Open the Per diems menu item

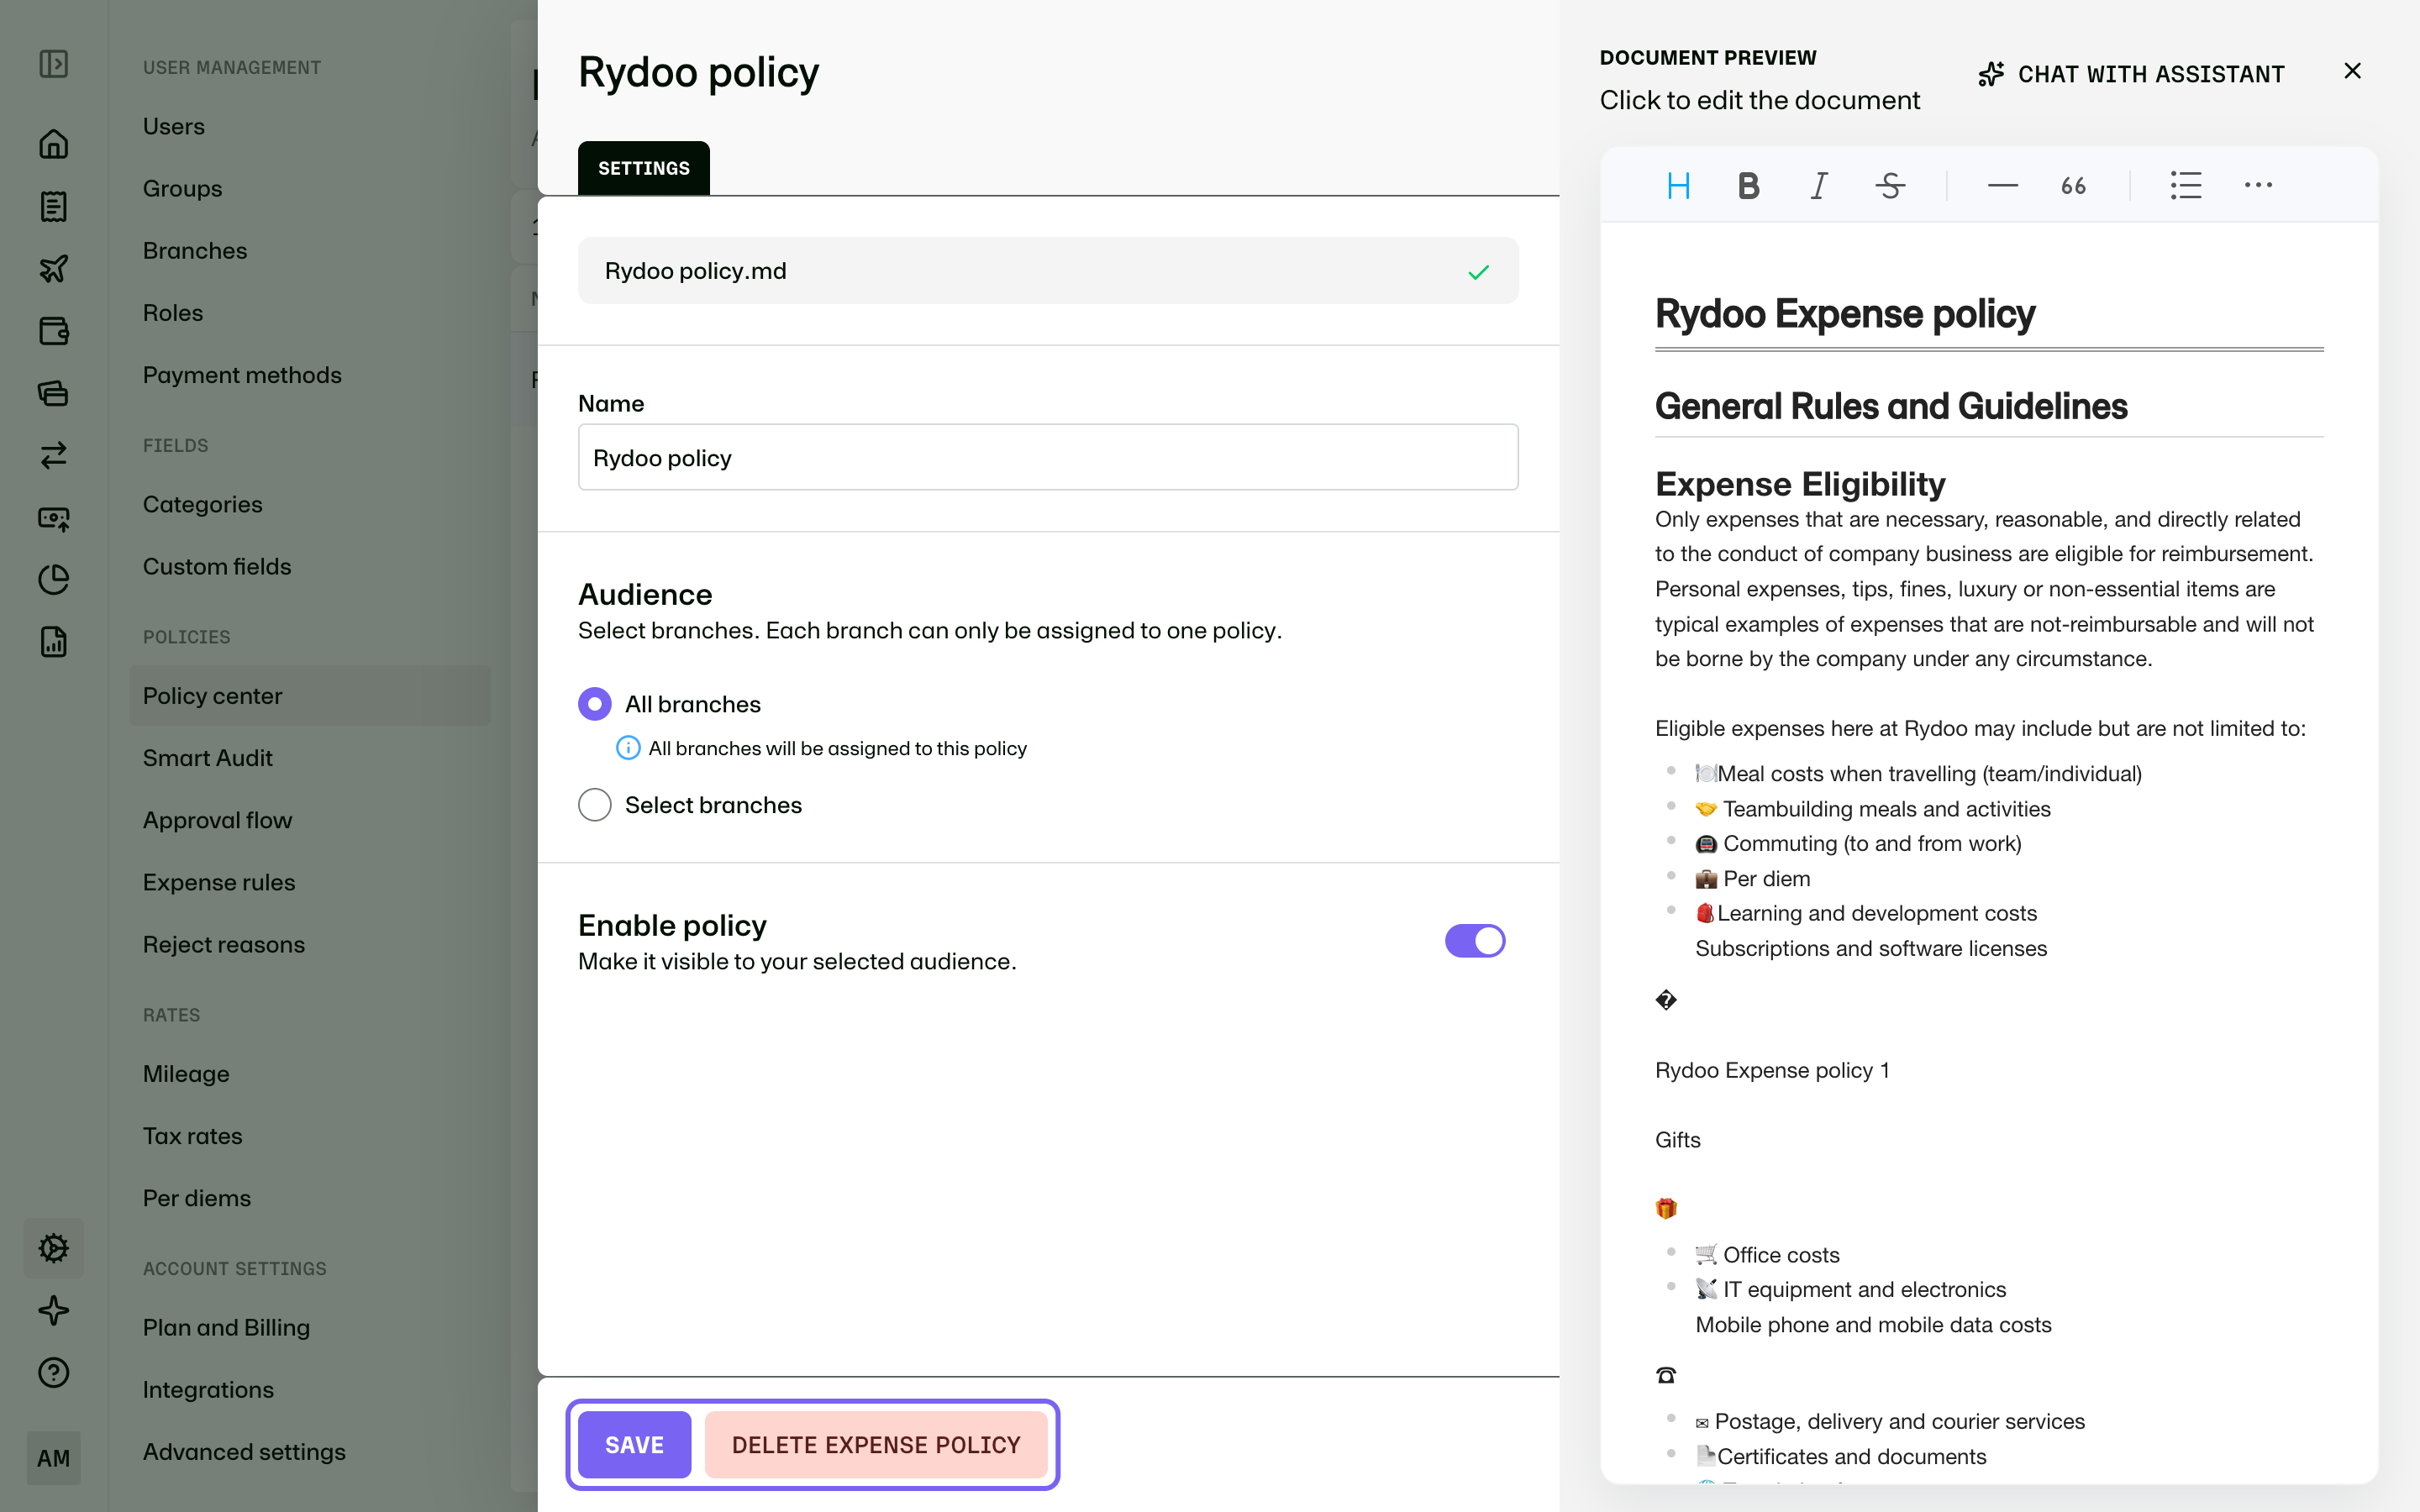pos(197,1198)
